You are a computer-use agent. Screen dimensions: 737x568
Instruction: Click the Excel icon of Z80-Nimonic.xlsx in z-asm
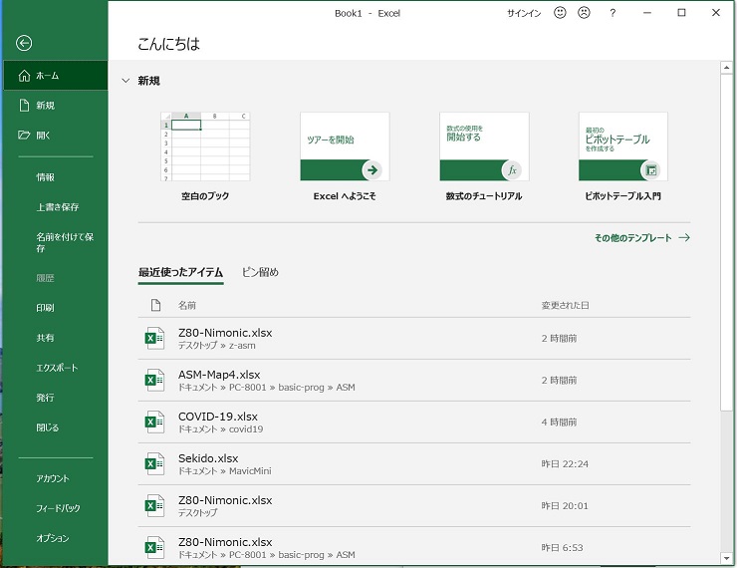[x=154, y=338]
